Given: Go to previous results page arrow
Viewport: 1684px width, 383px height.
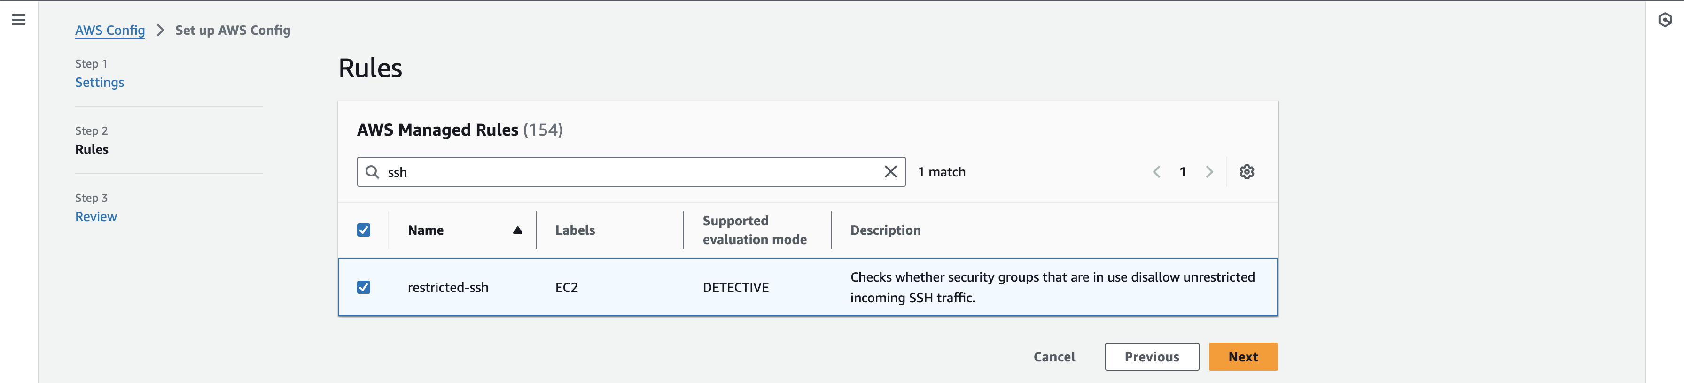Looking at the screenshot, I should click(x=1156, y=172).
